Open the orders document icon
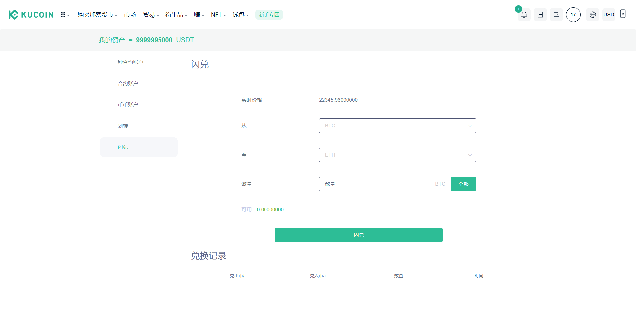The image size is (638, 314). pos(540,15)
